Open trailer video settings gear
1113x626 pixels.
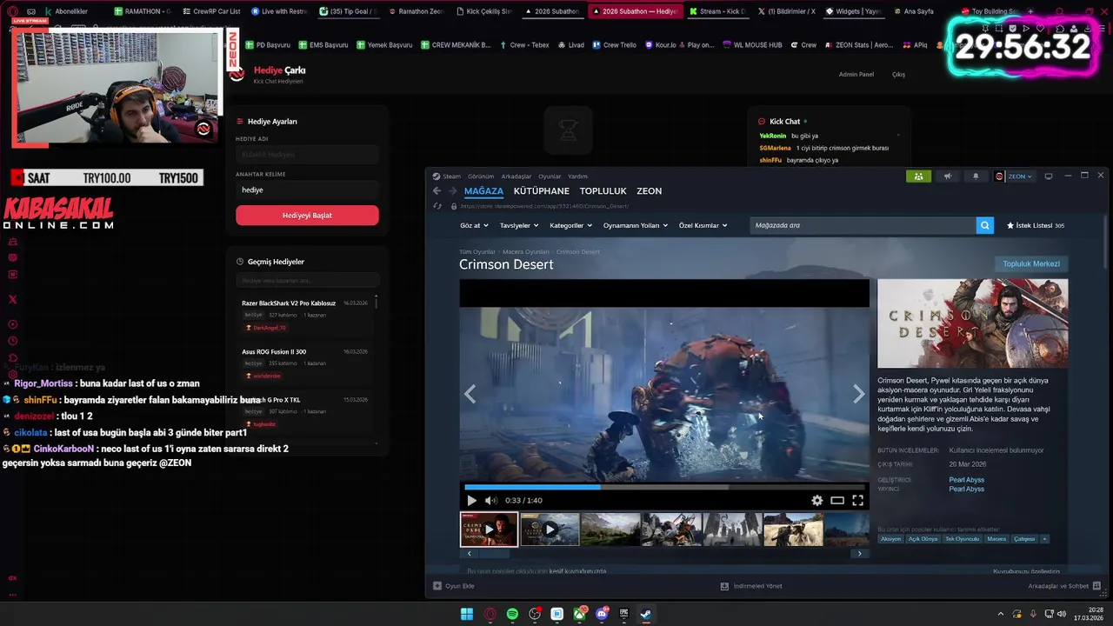pyautogui.click(x=816, y=500)
